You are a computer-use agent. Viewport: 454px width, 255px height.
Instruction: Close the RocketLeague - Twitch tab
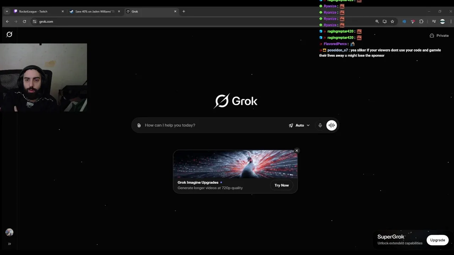pos(63,11)
